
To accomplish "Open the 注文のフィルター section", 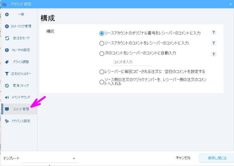I will [x=19, y=74].
